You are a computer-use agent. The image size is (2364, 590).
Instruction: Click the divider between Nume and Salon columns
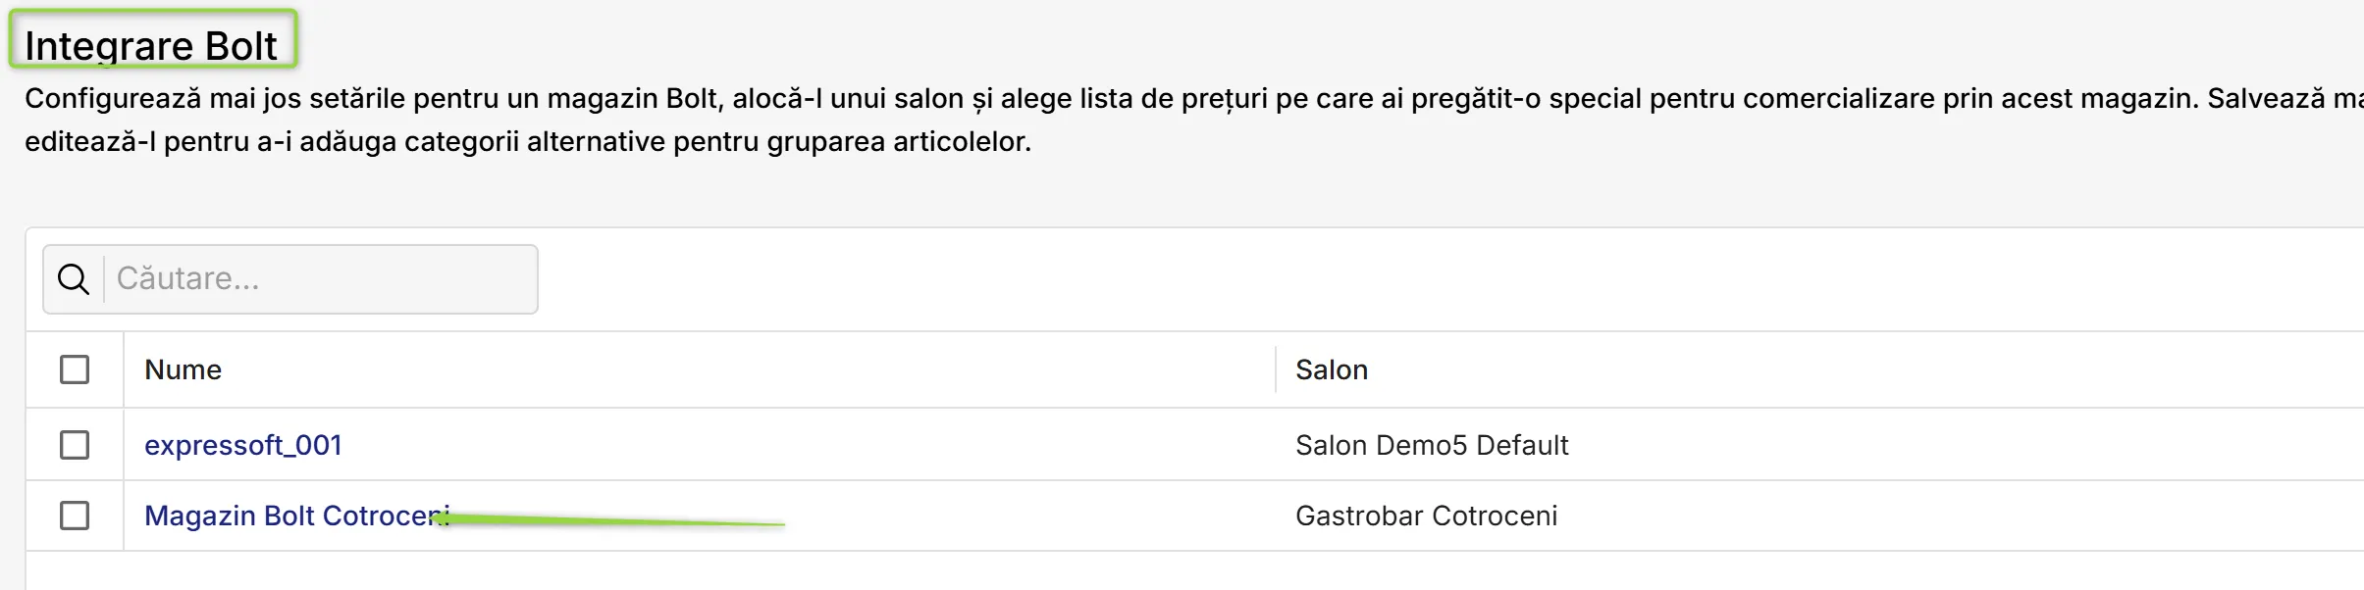pyautogui.click(x=1276, y=369)
